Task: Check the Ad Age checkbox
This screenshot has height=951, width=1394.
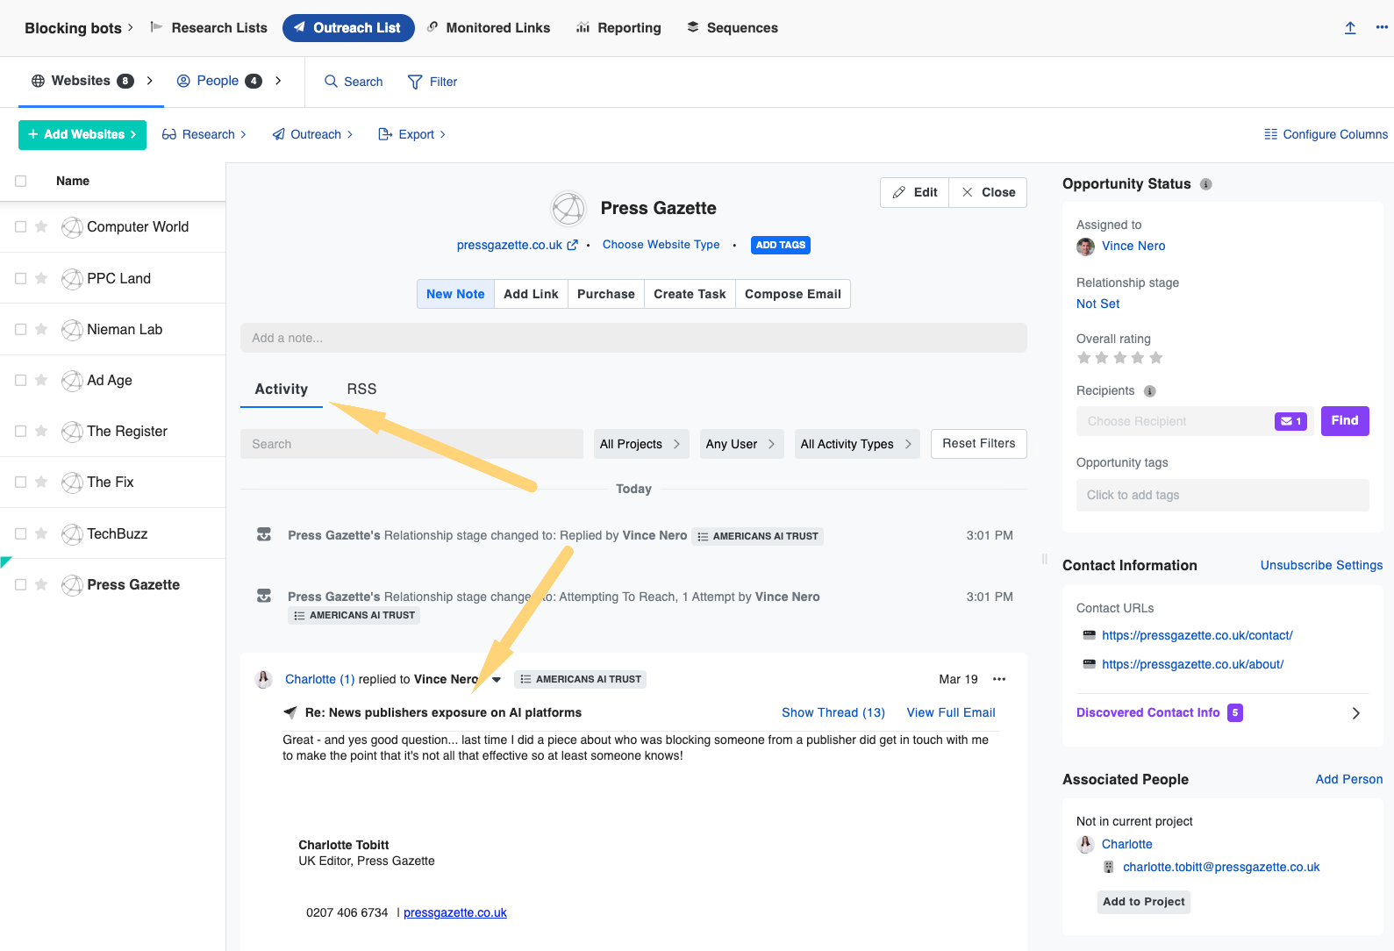Action: coord(21,381)
